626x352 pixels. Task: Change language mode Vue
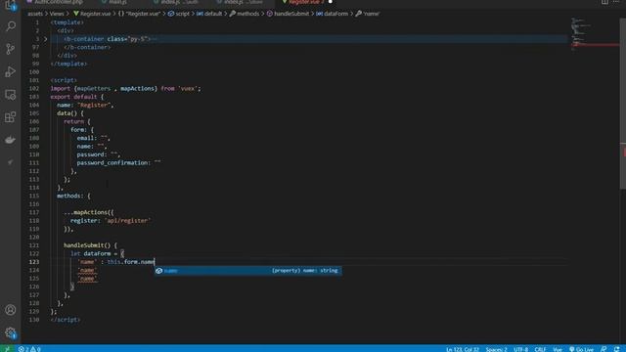[558, 349]
